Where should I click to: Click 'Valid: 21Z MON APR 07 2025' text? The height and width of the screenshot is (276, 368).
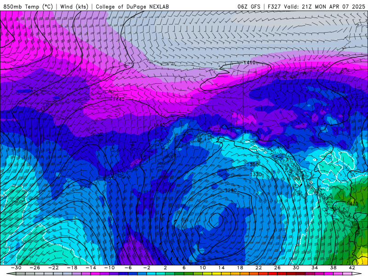click(x=324, y=6)
